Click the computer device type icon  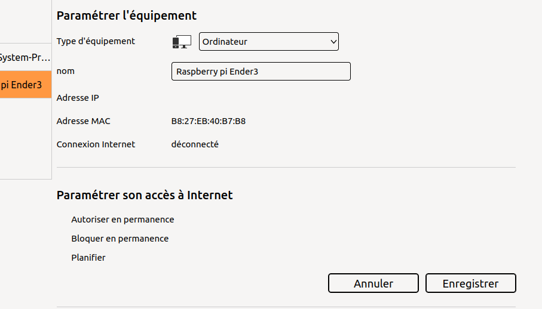(181, 42)
